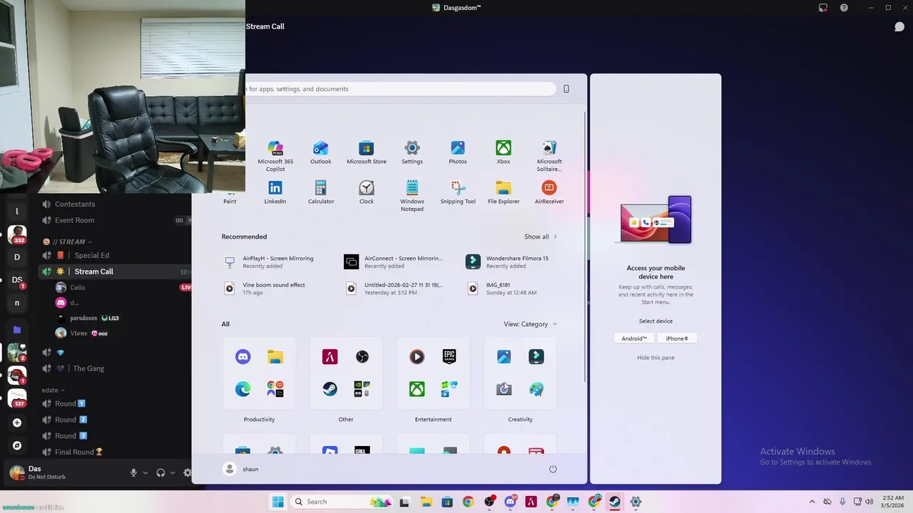Open Discord user settings gear

coord(188,472)
